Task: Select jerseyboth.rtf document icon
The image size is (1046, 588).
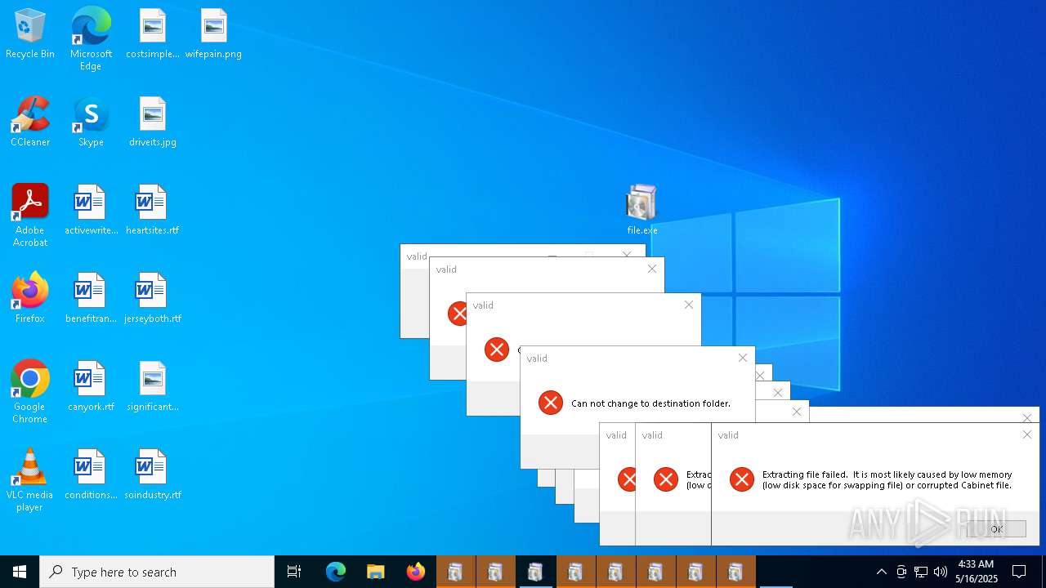Action: [x=152, y=299]
